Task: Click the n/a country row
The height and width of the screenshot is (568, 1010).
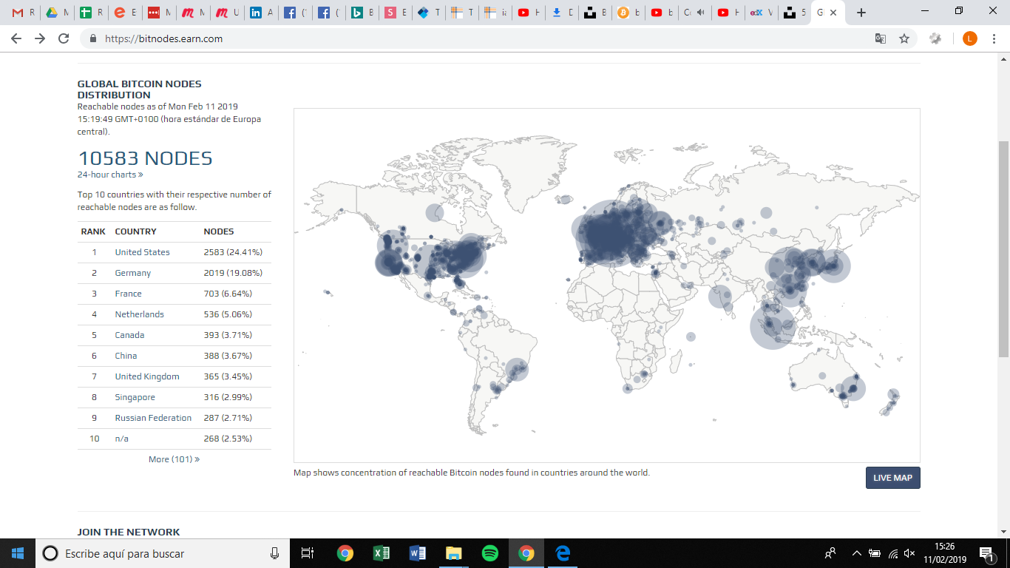Action: (174, 439)
